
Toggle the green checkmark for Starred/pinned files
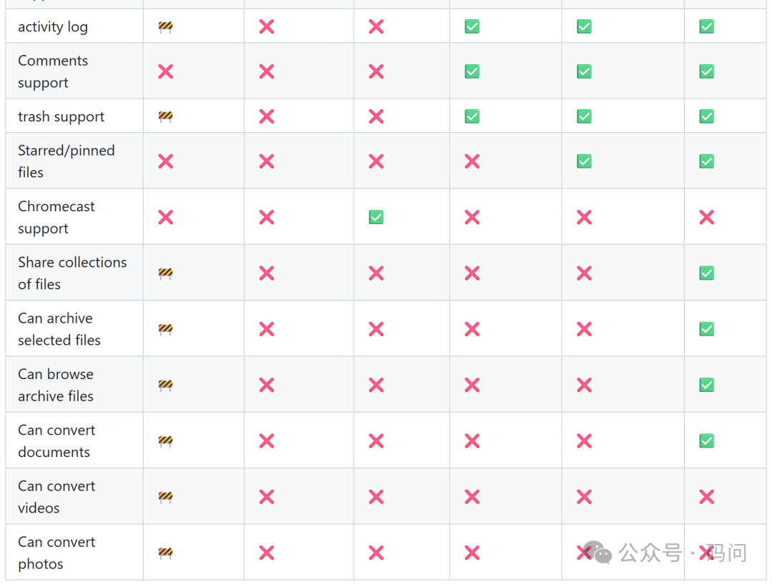pos(583,161)
